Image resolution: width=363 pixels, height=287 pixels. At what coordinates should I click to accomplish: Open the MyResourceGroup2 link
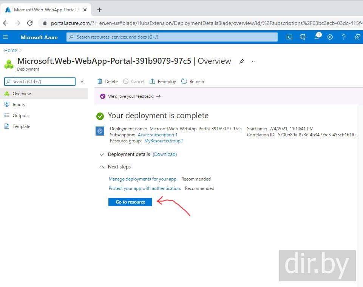tap(164, 141)
